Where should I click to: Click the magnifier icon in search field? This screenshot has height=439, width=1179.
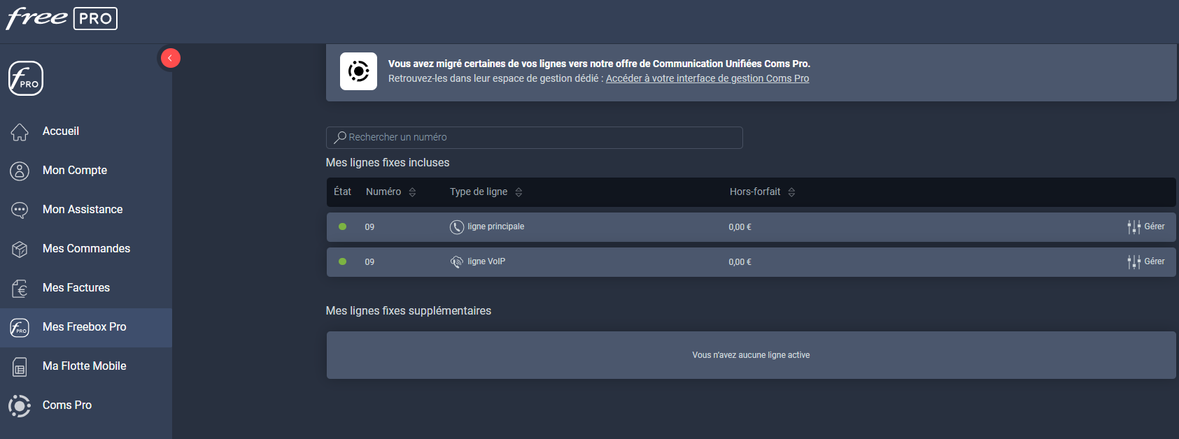point(340,138)
